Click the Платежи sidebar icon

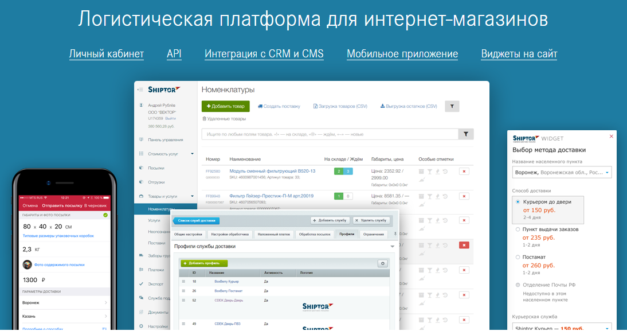(x=141, y=270)
